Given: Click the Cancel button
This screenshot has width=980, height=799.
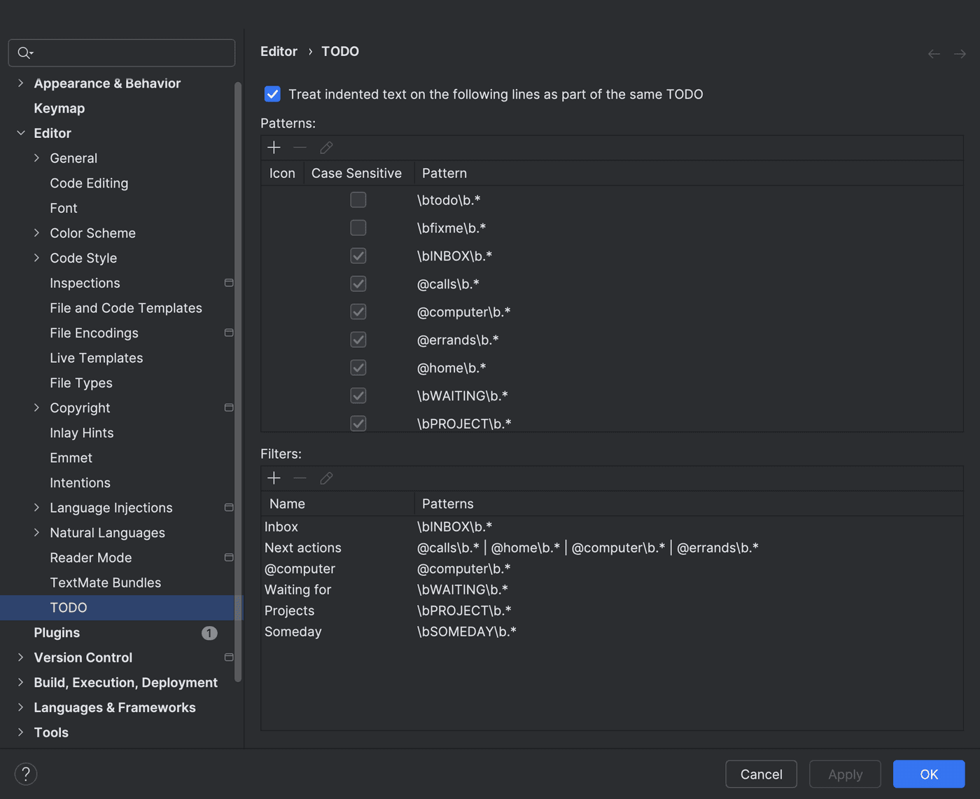Looking at the screenshot, I should click(x=762, y=774).
